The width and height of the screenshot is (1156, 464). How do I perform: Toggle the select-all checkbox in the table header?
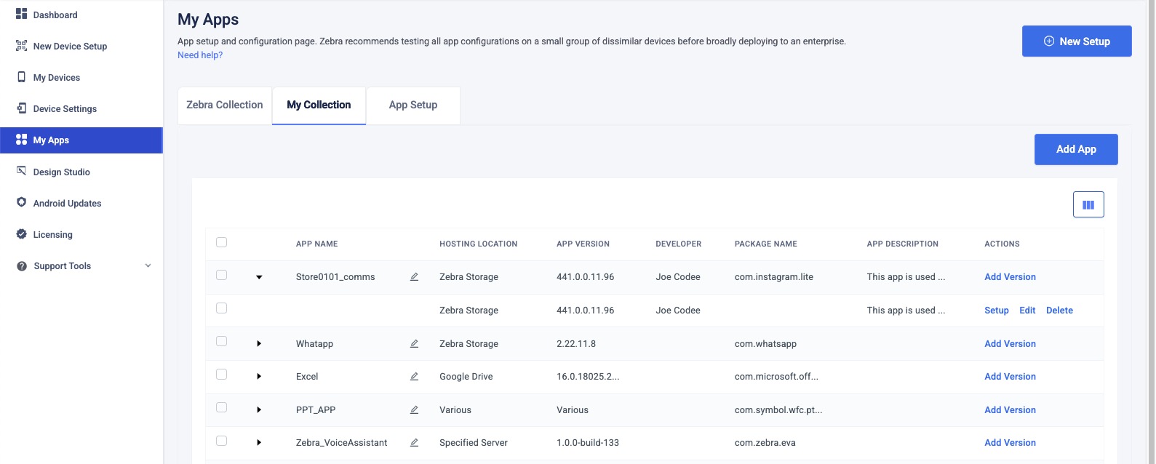click(222, 242)
